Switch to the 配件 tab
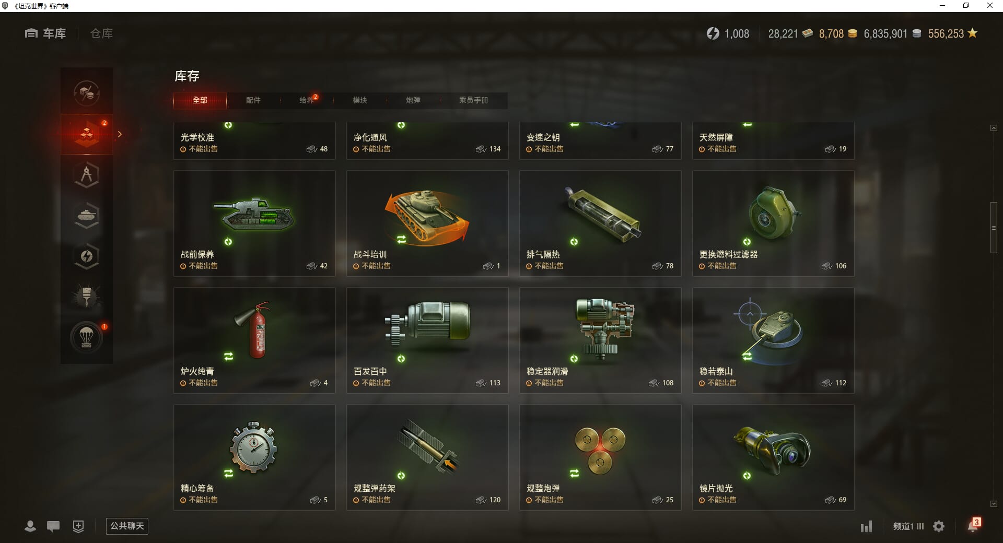The image size is (1003, 543). [253, 100]
